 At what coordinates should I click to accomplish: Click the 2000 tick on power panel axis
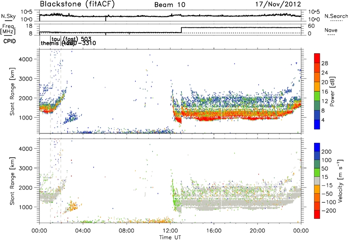point(25,98)
